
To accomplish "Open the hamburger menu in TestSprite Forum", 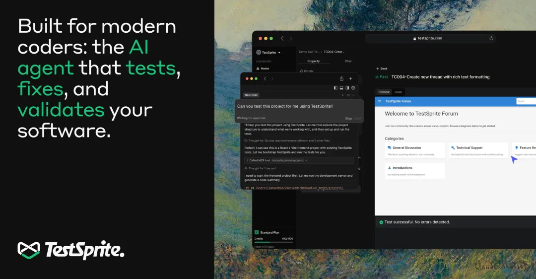I will click(x=380, y=101).
